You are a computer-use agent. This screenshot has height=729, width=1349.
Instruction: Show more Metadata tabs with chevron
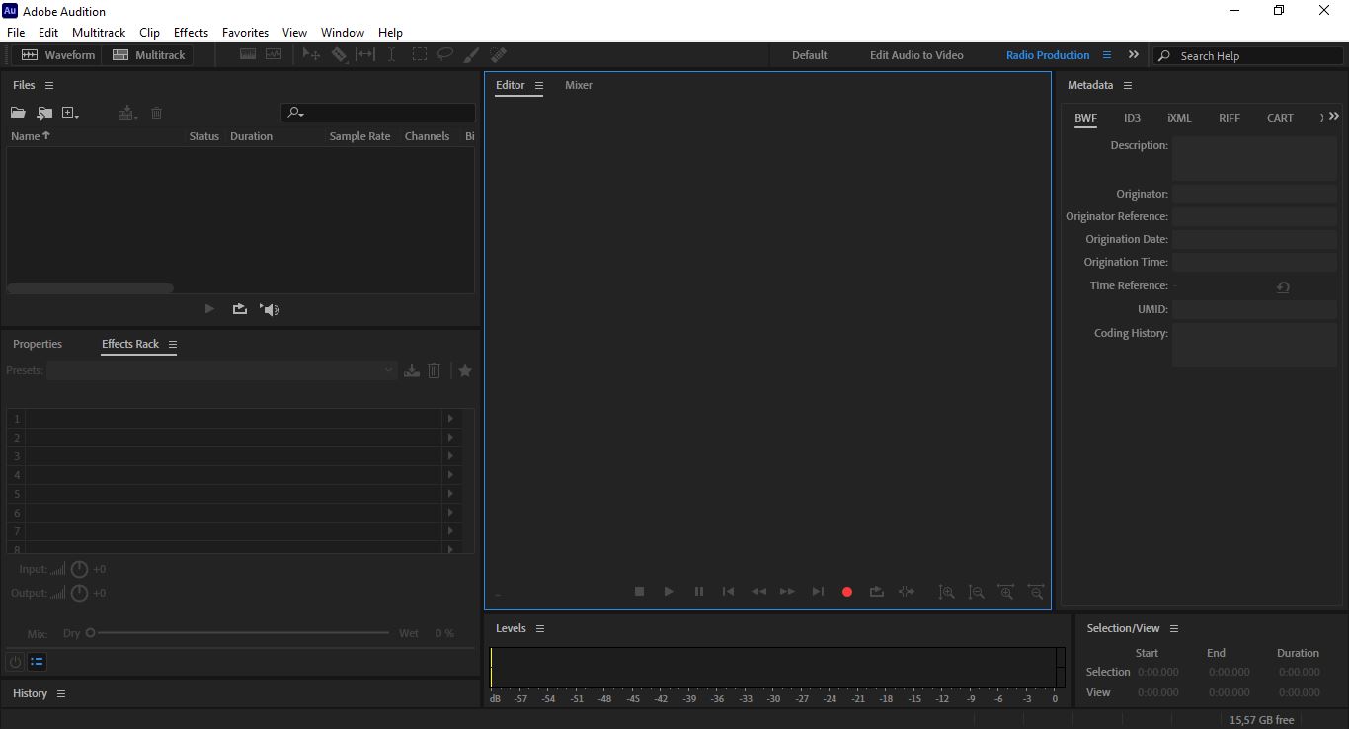coord(1334,117)
